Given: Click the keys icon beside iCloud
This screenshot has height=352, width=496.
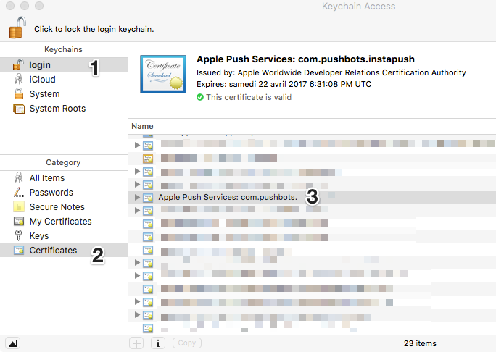Looking at the screenshot, I should click(x=19, y=79).
